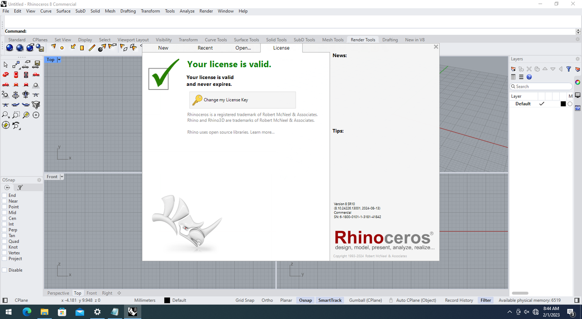Open OSnap panel gear options
The height and width of the screenshot is (319, 582).
click(39, 180)
